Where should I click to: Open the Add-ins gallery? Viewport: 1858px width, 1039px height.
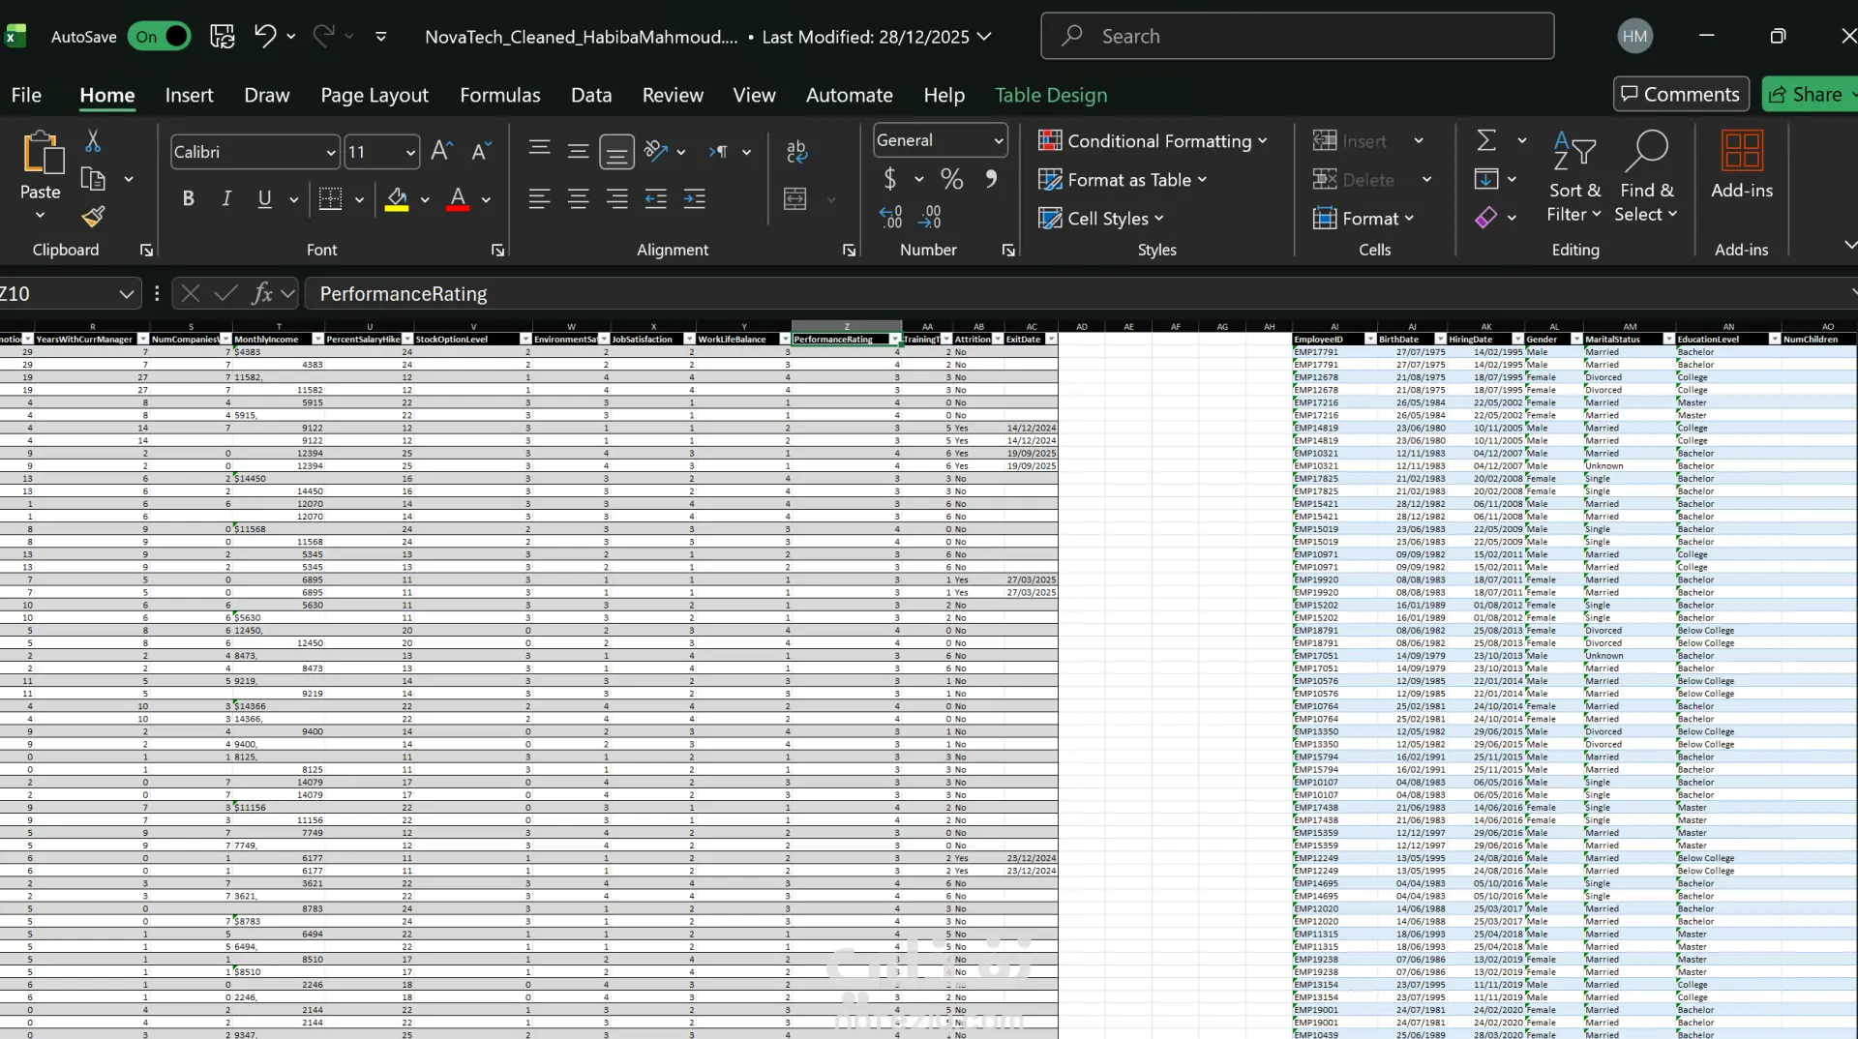[x=1741, y=164]
